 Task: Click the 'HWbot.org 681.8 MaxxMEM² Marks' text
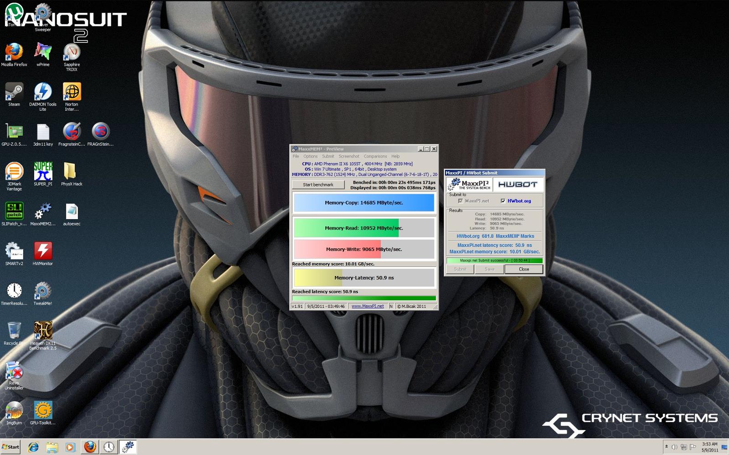click(495, 236)
